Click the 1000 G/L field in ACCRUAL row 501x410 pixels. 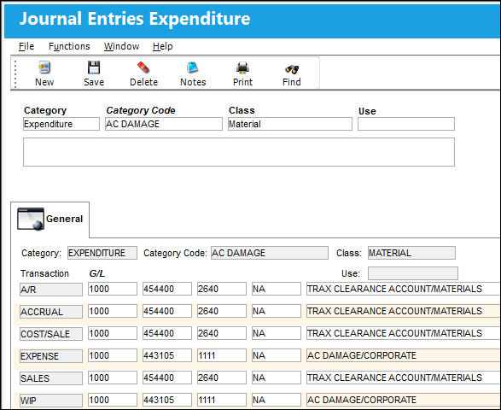pos(113,311)
